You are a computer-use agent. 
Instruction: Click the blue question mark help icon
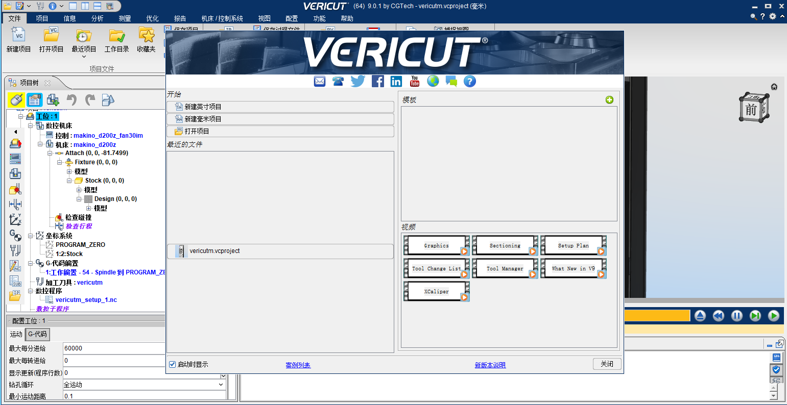click(470, 81)
